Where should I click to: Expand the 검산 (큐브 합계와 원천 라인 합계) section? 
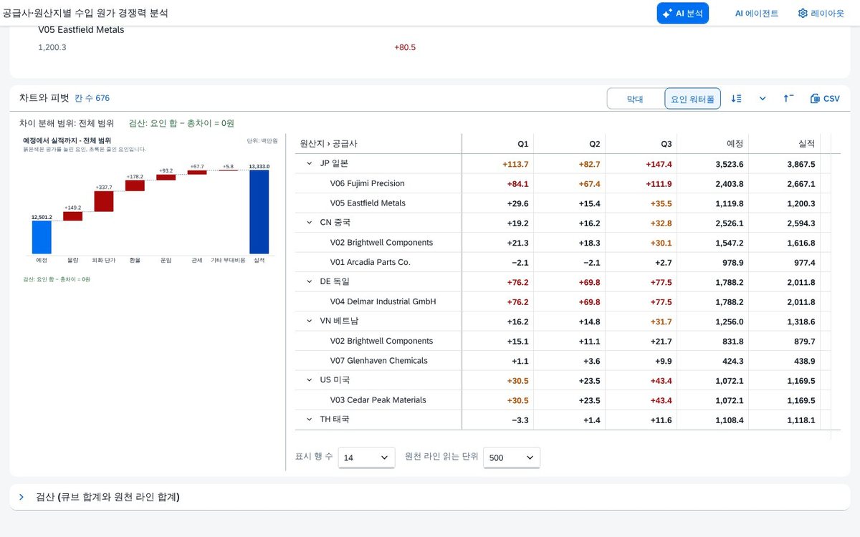21,497
